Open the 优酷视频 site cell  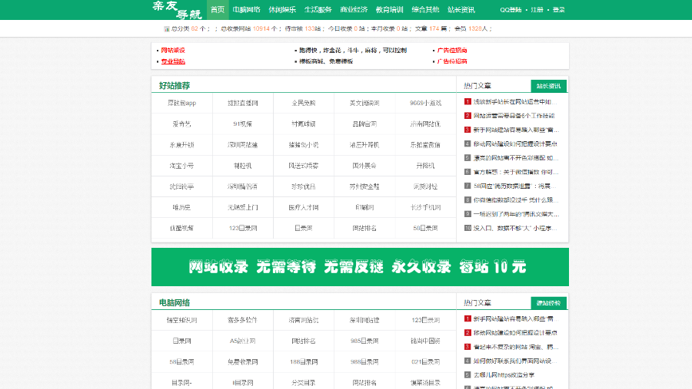181,228
